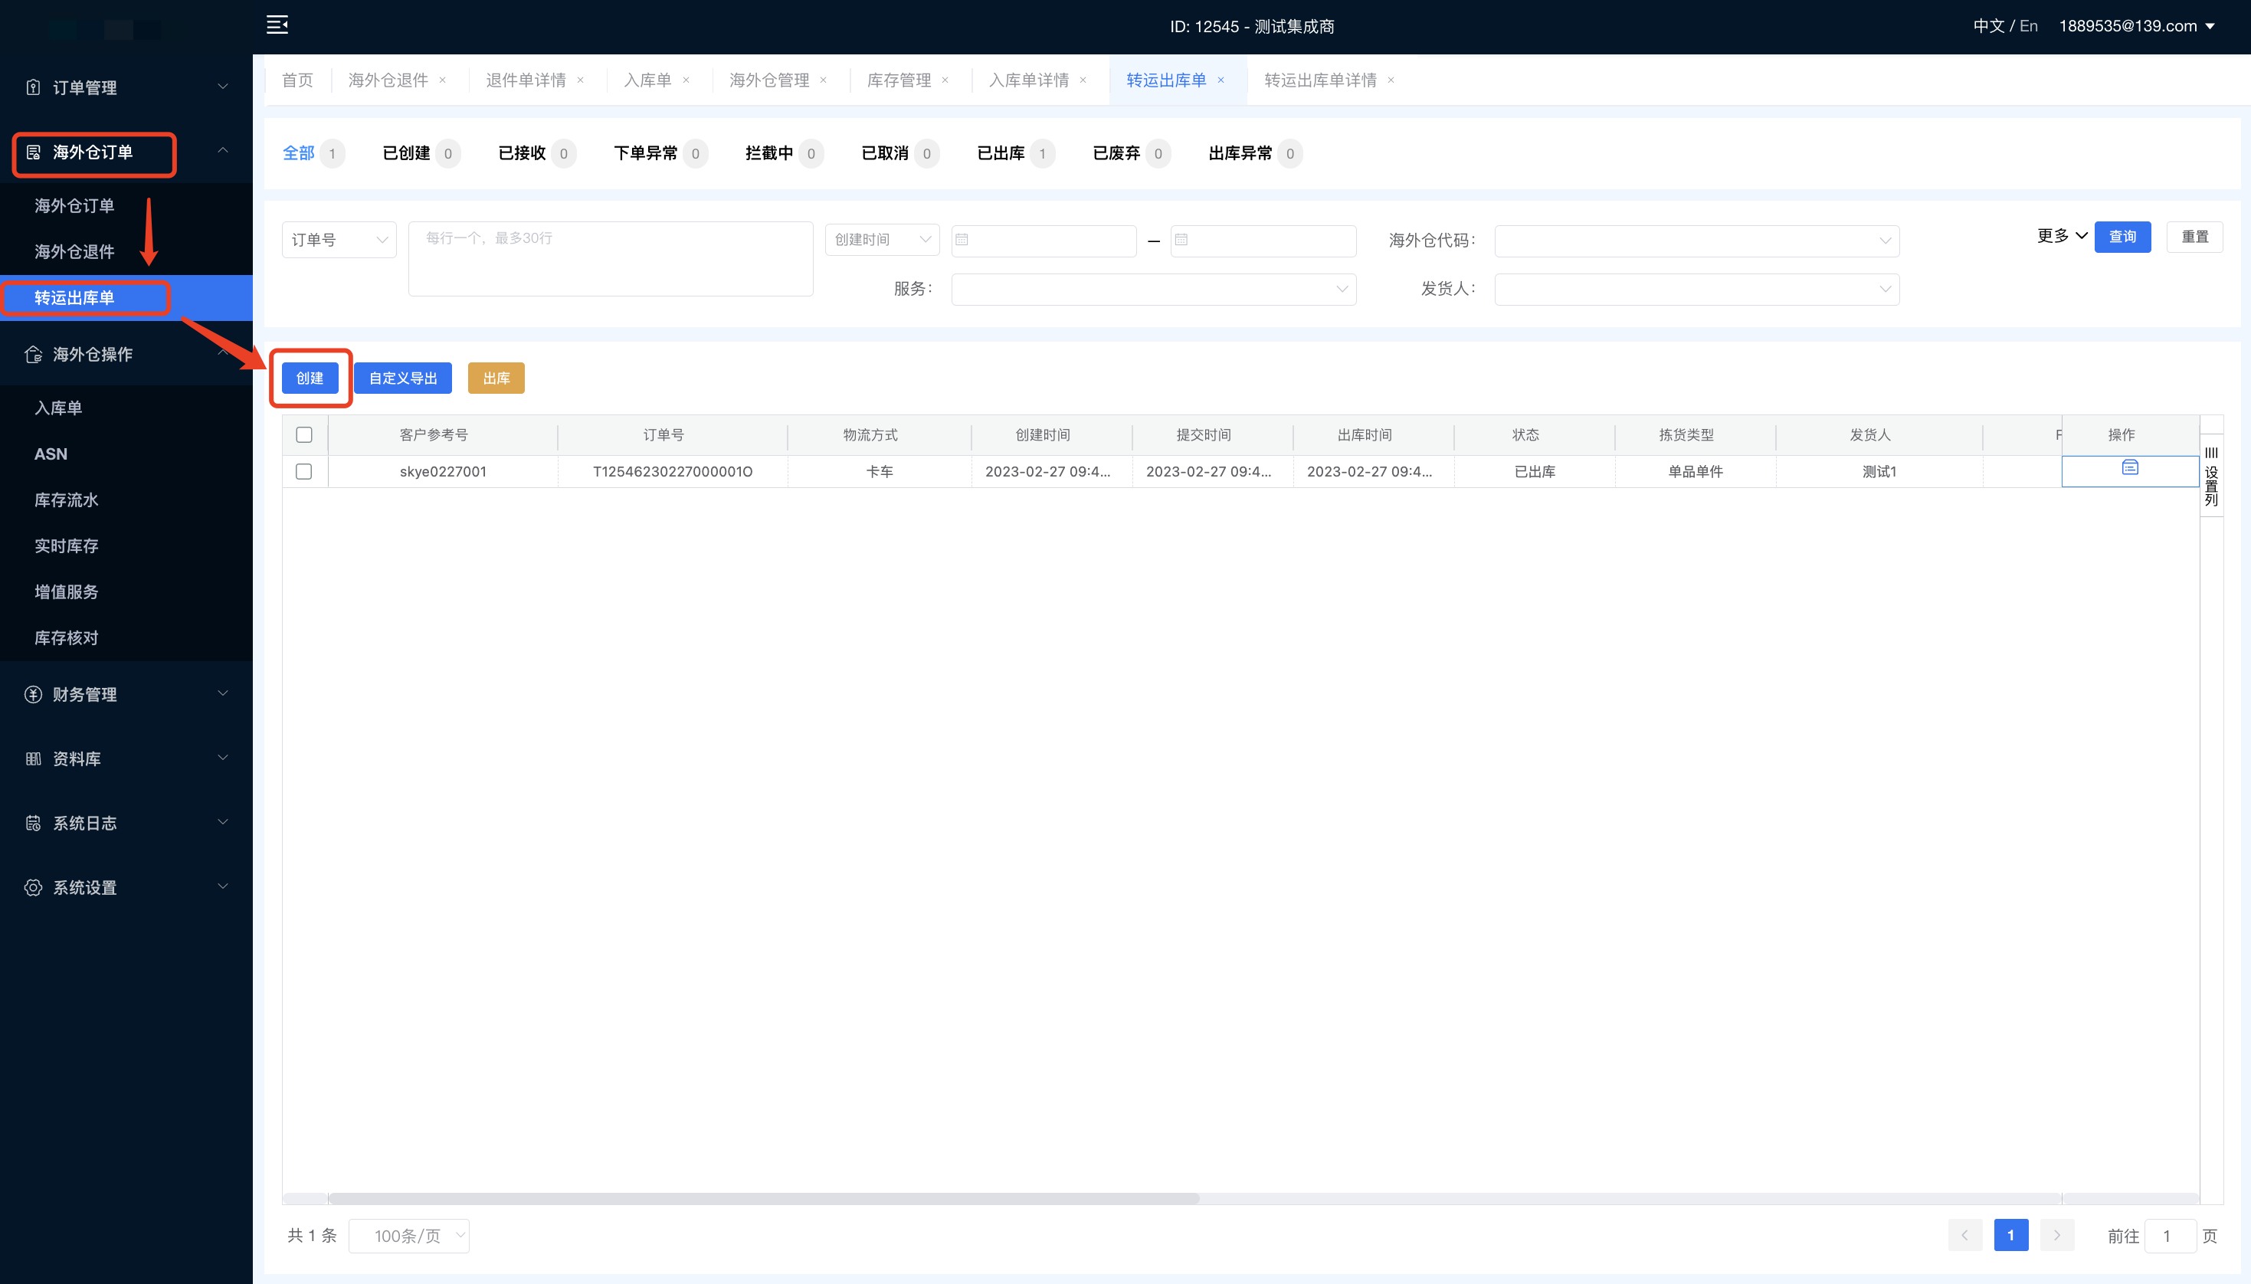Filter by the 已出库 status tab
The height and width of the screenshot is (1284, 2251).
[x=1001, y=153]
